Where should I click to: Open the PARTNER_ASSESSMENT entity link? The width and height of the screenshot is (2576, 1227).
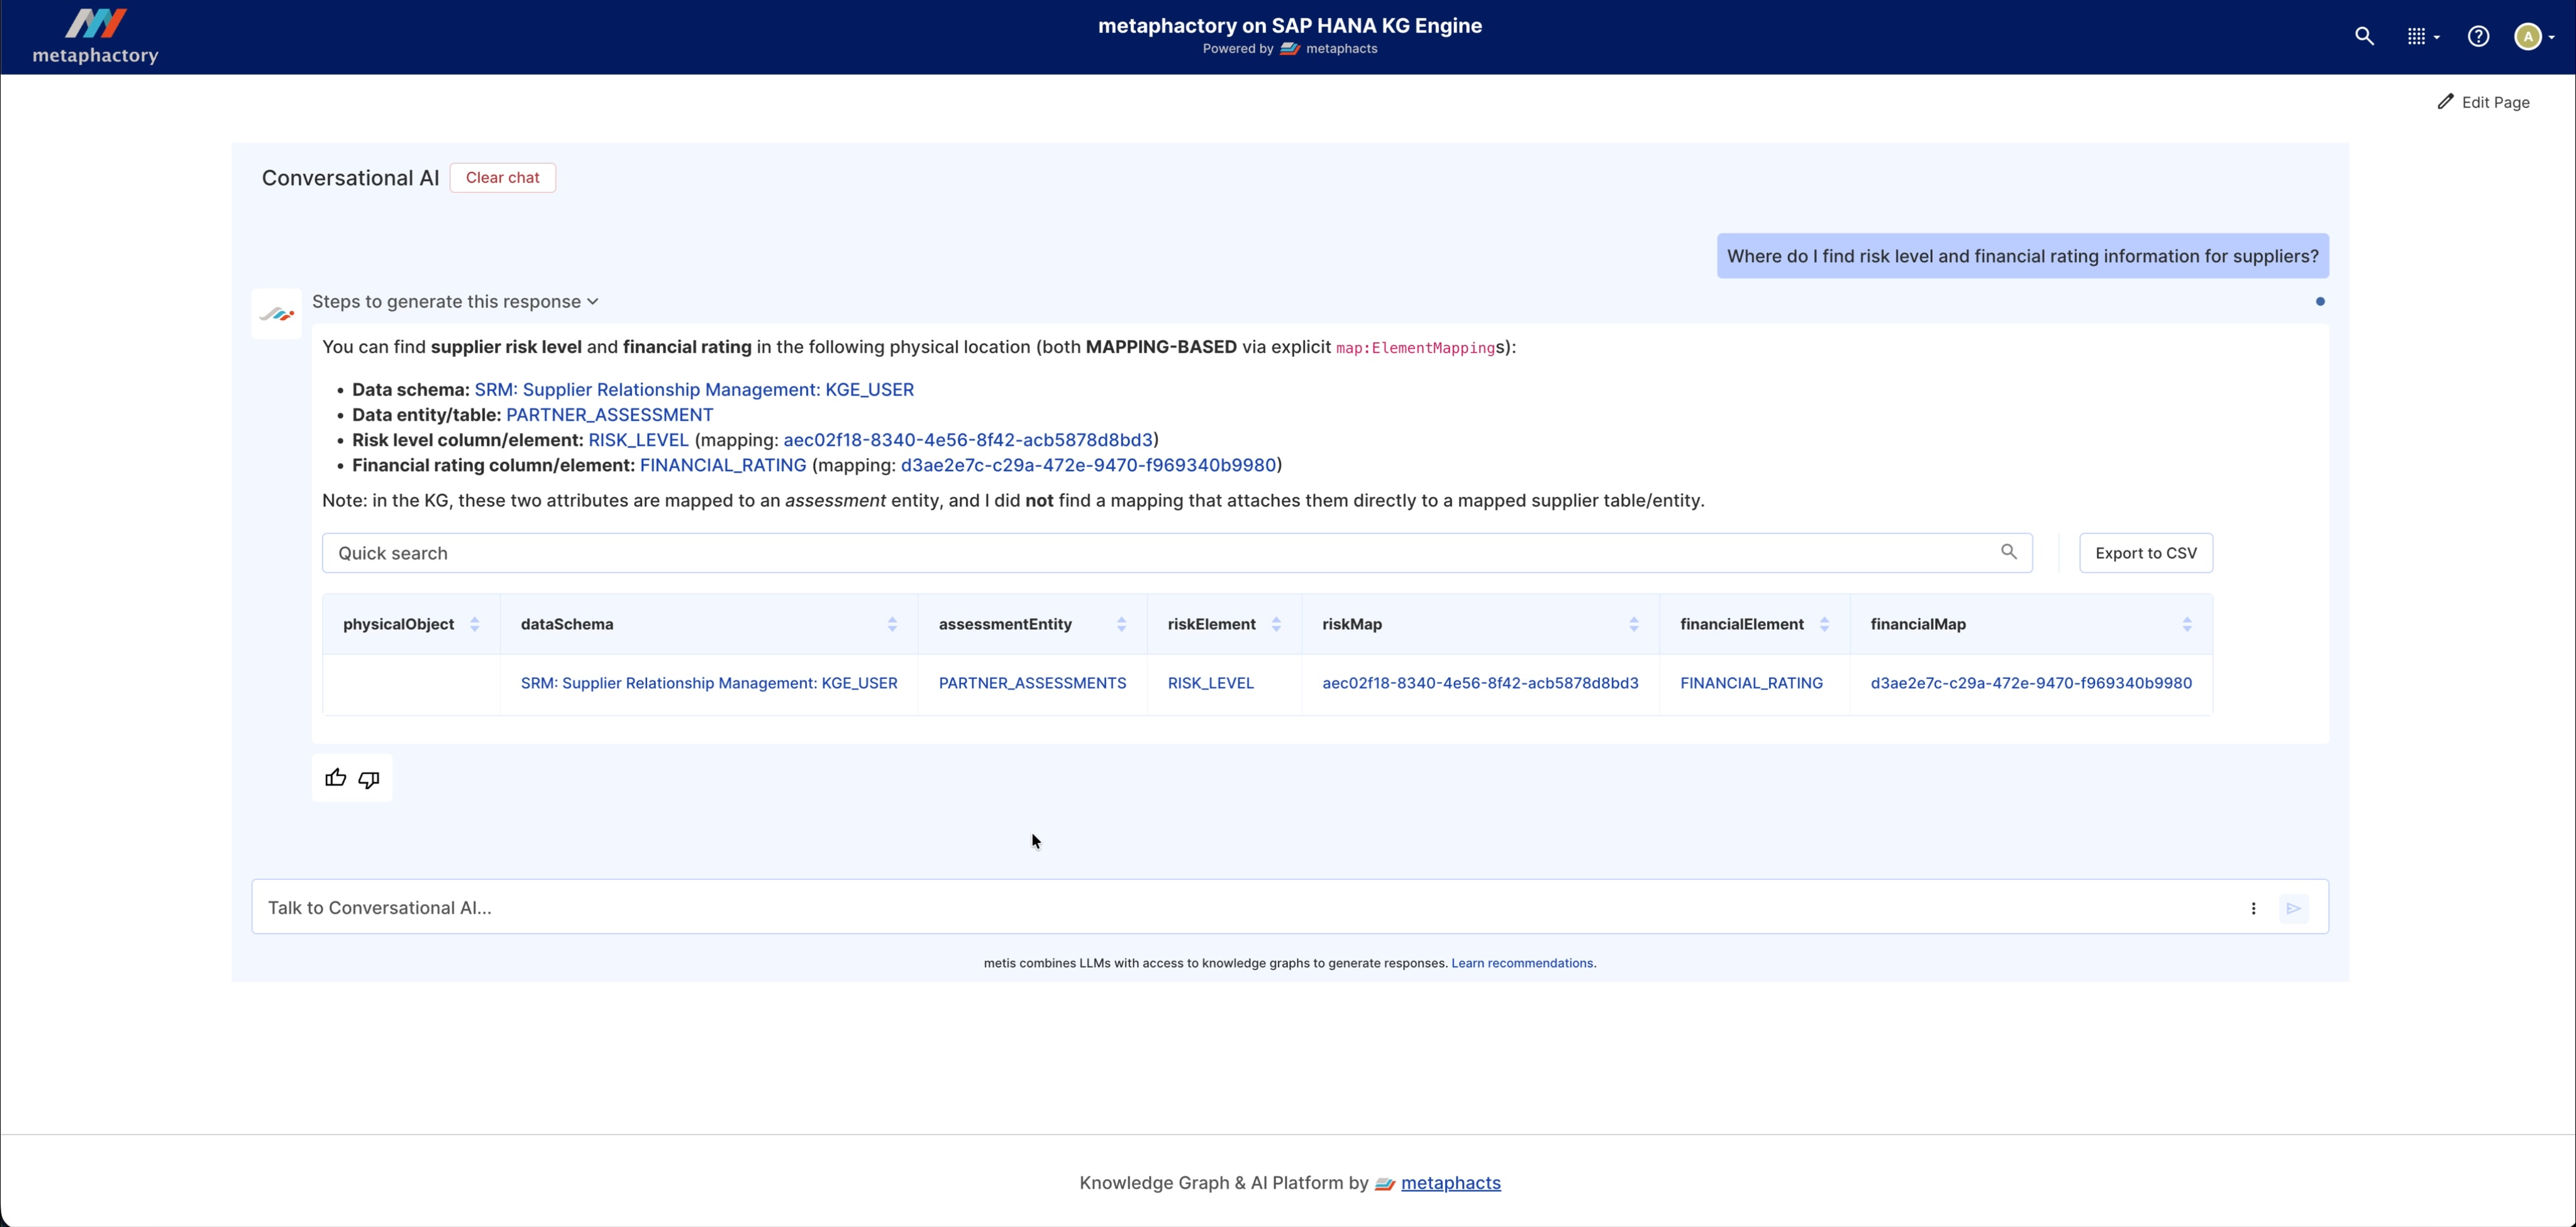[609, 415]
